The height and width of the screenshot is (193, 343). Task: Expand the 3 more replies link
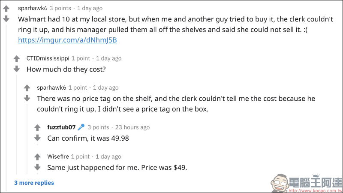(34, 183)
